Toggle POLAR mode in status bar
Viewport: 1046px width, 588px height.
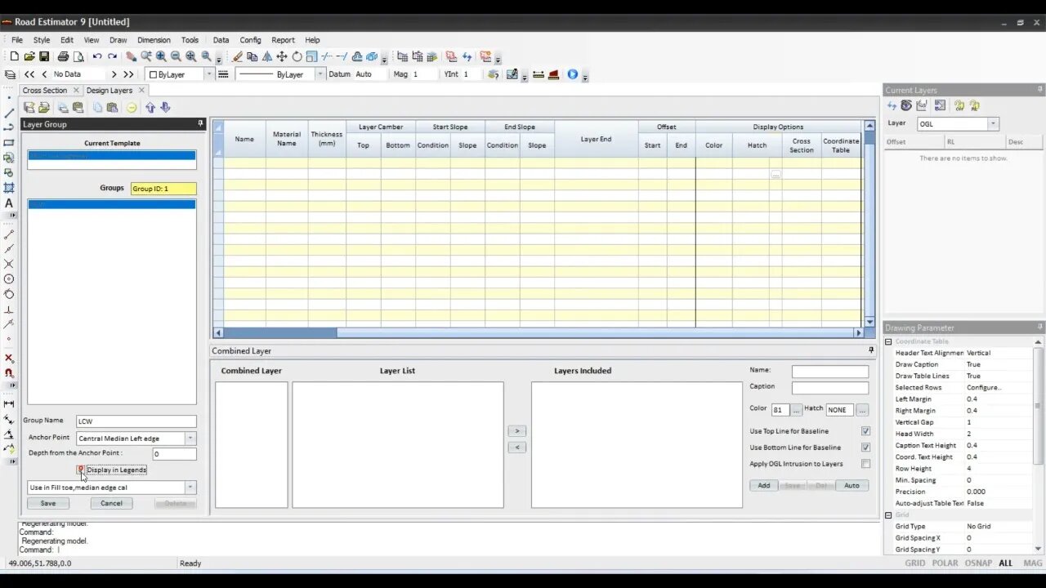(x=945, y=563)
